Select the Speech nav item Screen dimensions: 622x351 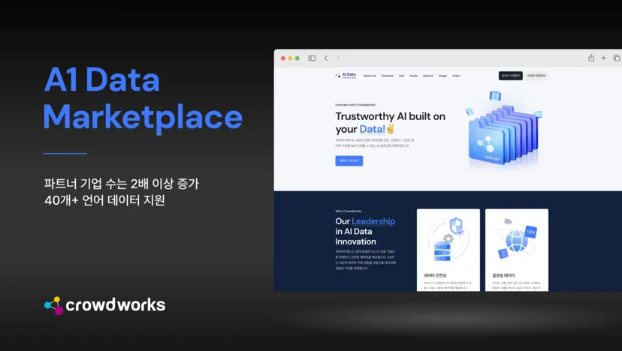pos(428,76)
